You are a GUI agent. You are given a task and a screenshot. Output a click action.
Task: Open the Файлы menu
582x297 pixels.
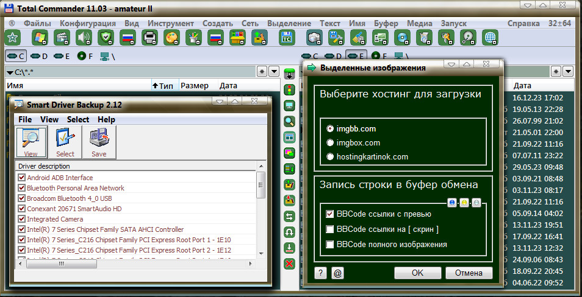pos(37,23)
